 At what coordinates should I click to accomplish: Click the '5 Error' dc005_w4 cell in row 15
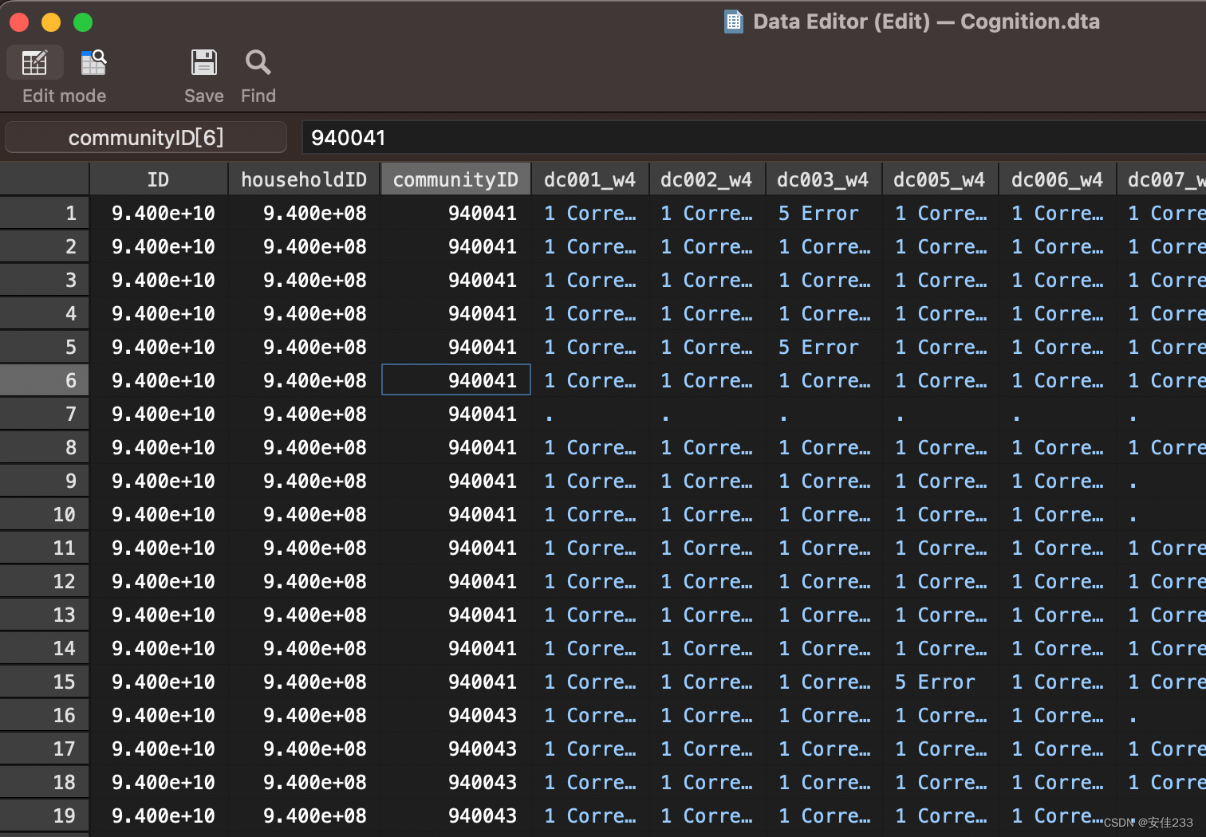click(940, 682)
